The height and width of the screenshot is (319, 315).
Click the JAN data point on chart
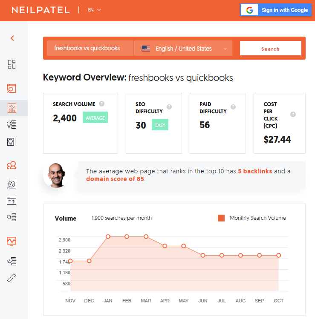pos(108,237)
